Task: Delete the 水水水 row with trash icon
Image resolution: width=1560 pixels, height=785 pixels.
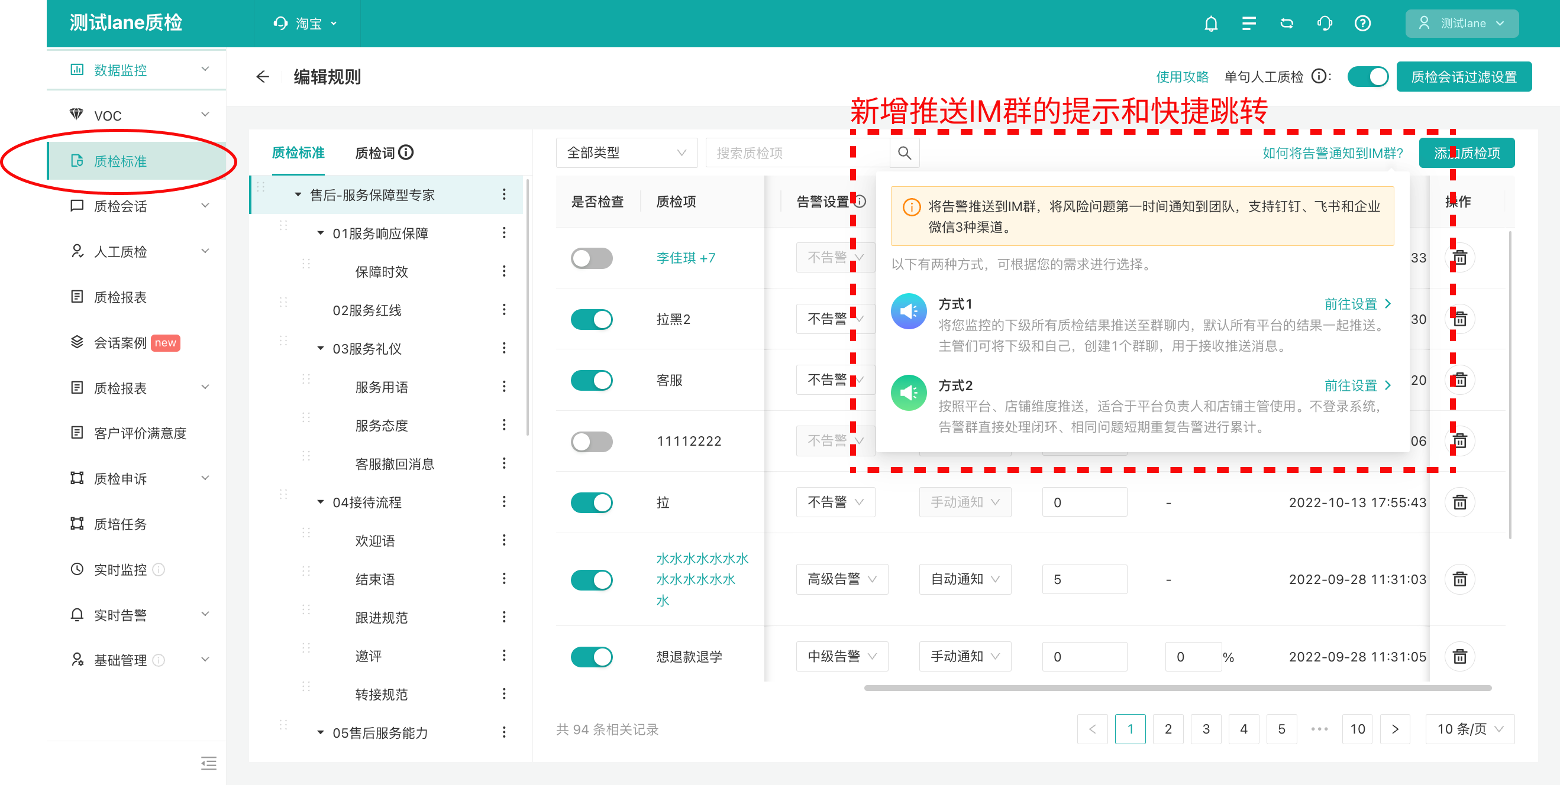Action: coord(1460,580)
